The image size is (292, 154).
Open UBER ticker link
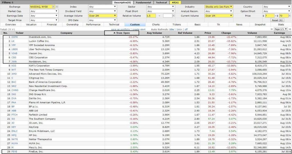pos(15,49)
